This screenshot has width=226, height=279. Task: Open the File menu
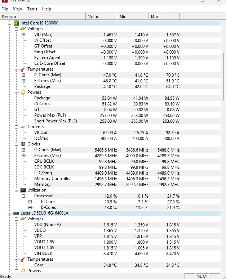click(5, 9)
